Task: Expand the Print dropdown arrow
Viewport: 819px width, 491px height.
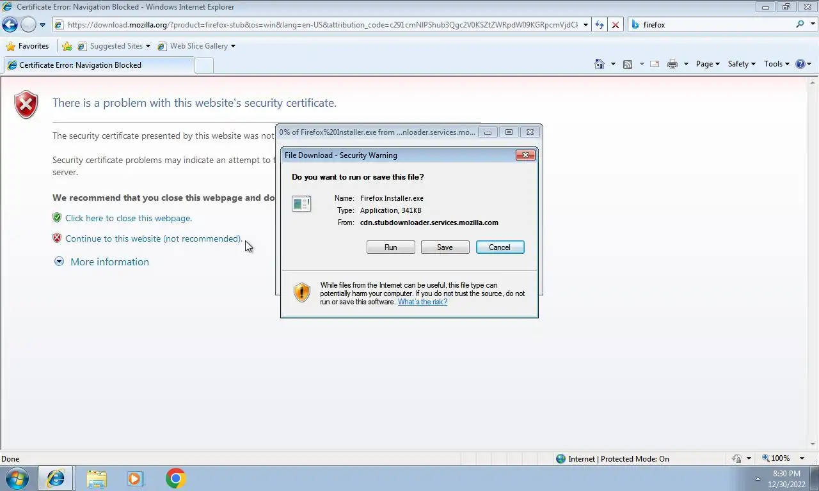Action: point(686,64)
